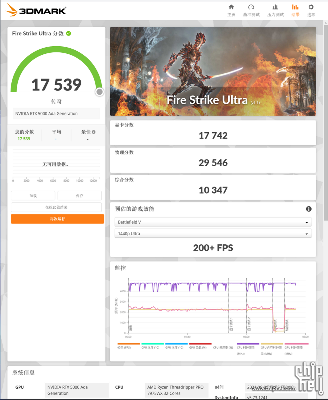This screenshot has width=328, height=400.
Task: Click 在线比较结果 compare online button
Action: [56, 207]
